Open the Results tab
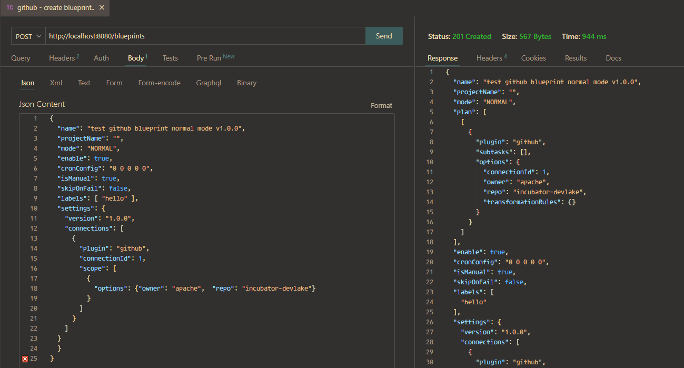This screenshot has height=368, width=684. coord(576,58)
